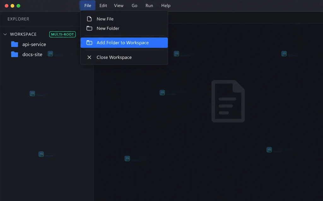Viewport: 323px width, 201px height.
Task: Click the WORKSPACE section header
Action: pos(23,34)
